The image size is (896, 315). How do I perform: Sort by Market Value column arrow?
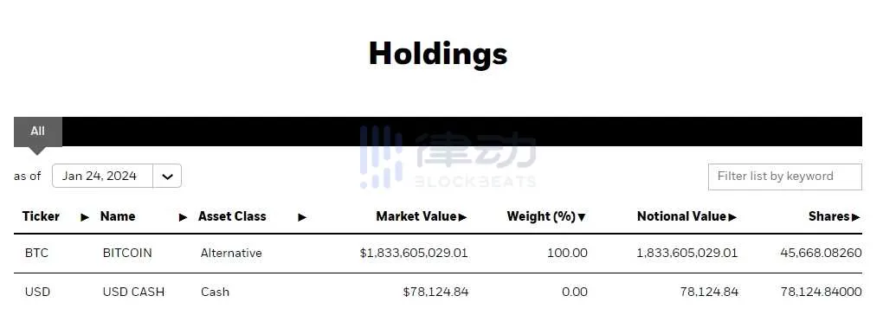click(x=463, y=217)
